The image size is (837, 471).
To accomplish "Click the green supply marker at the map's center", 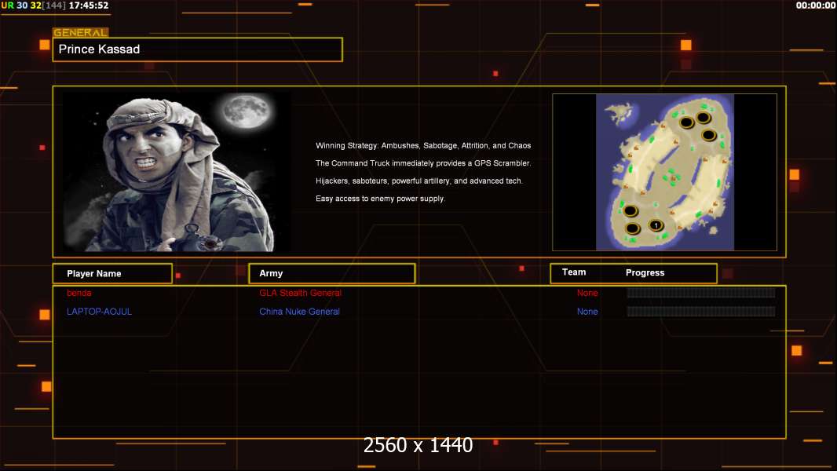I will pyautogui.click(x=671, y=173).
